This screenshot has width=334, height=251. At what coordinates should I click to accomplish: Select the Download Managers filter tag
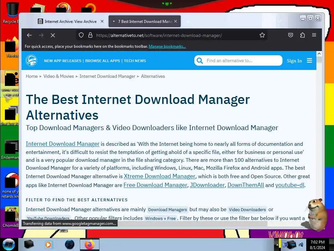pyautogui.click(x=167, y=209)
